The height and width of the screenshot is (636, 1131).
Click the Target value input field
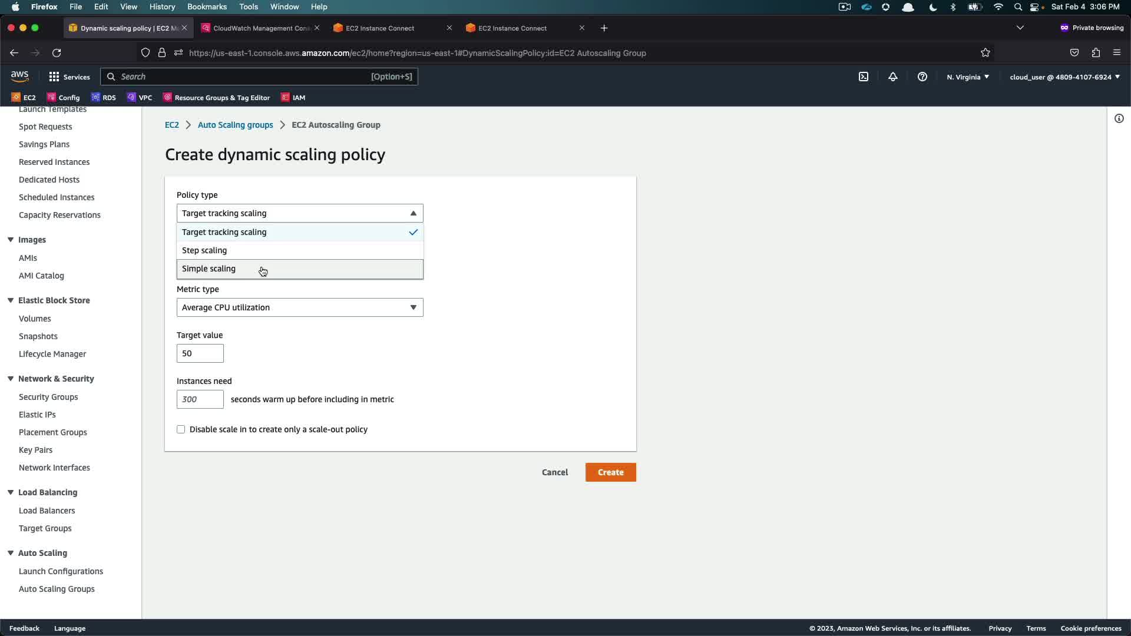point(200,353)
